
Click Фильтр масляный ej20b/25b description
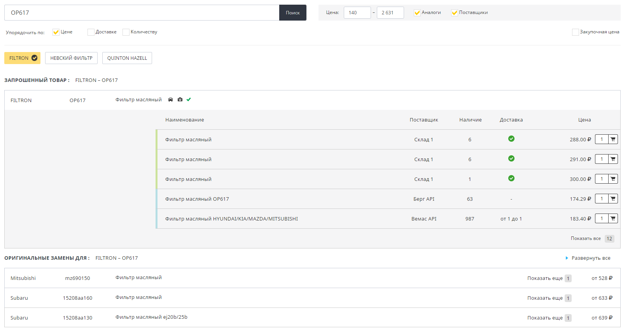click(x=151, y=317)
